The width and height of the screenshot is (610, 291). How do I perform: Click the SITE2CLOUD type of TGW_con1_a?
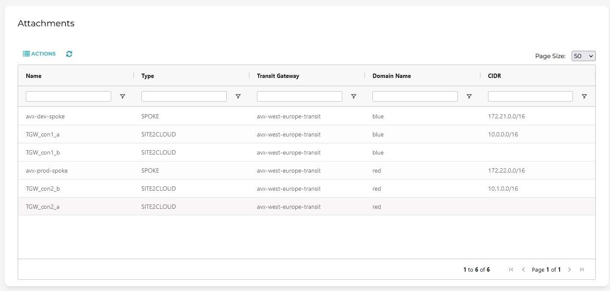point(159,134)
